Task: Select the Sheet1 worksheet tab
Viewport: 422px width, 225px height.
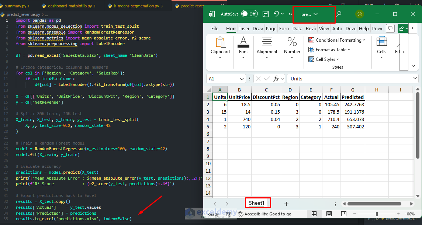Action: pyautogui.click(x=256, y=203)
